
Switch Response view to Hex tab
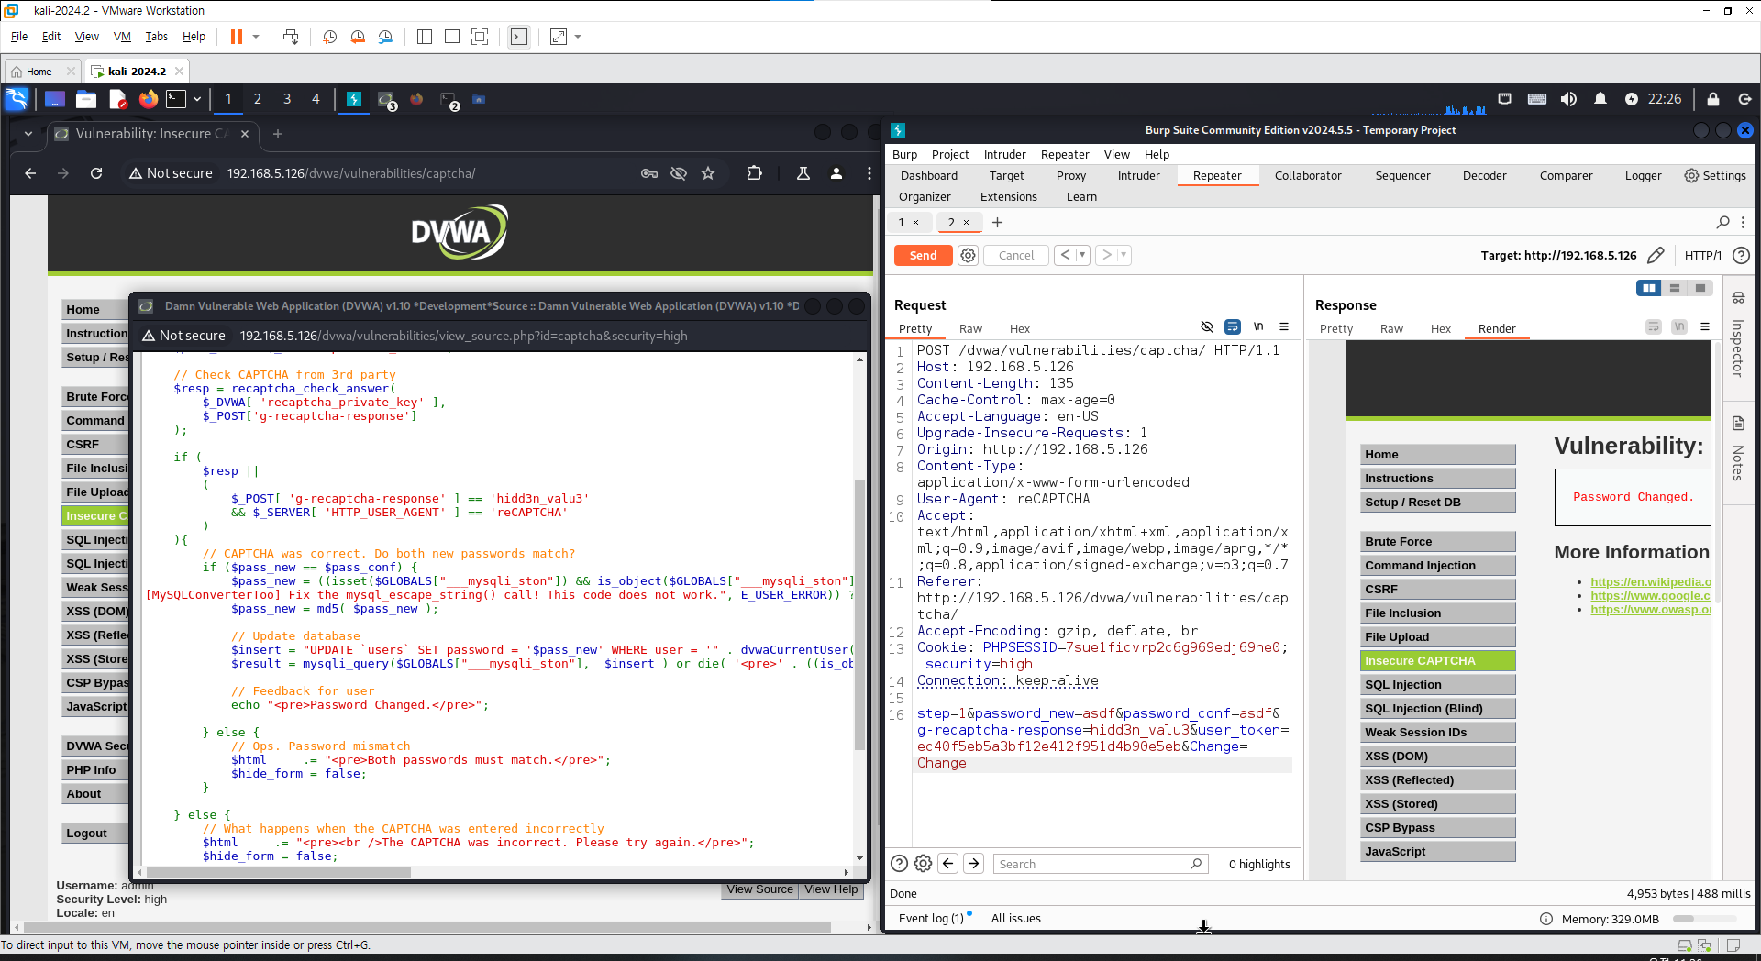[1441, 329]
